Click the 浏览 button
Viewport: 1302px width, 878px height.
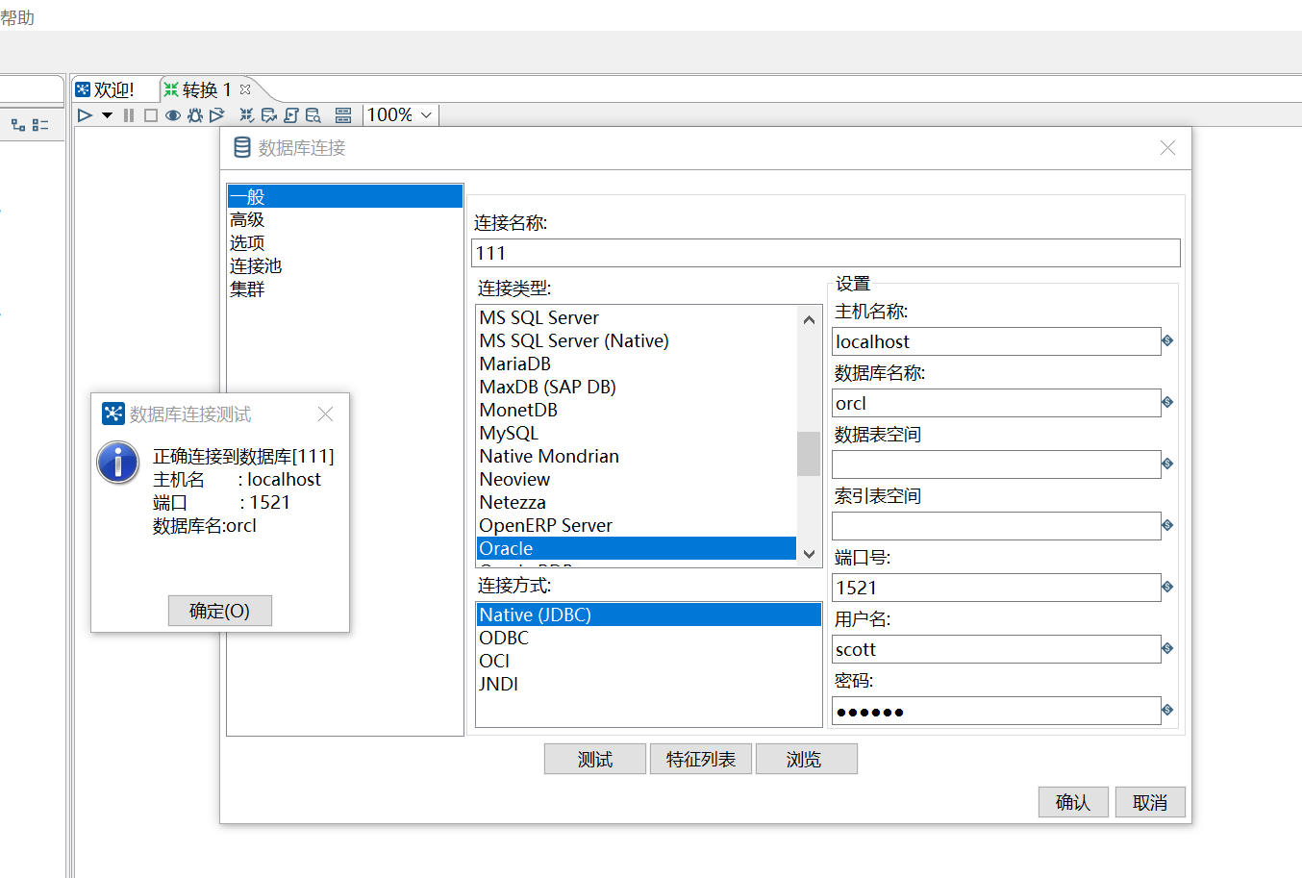click(x=806, y=759)
